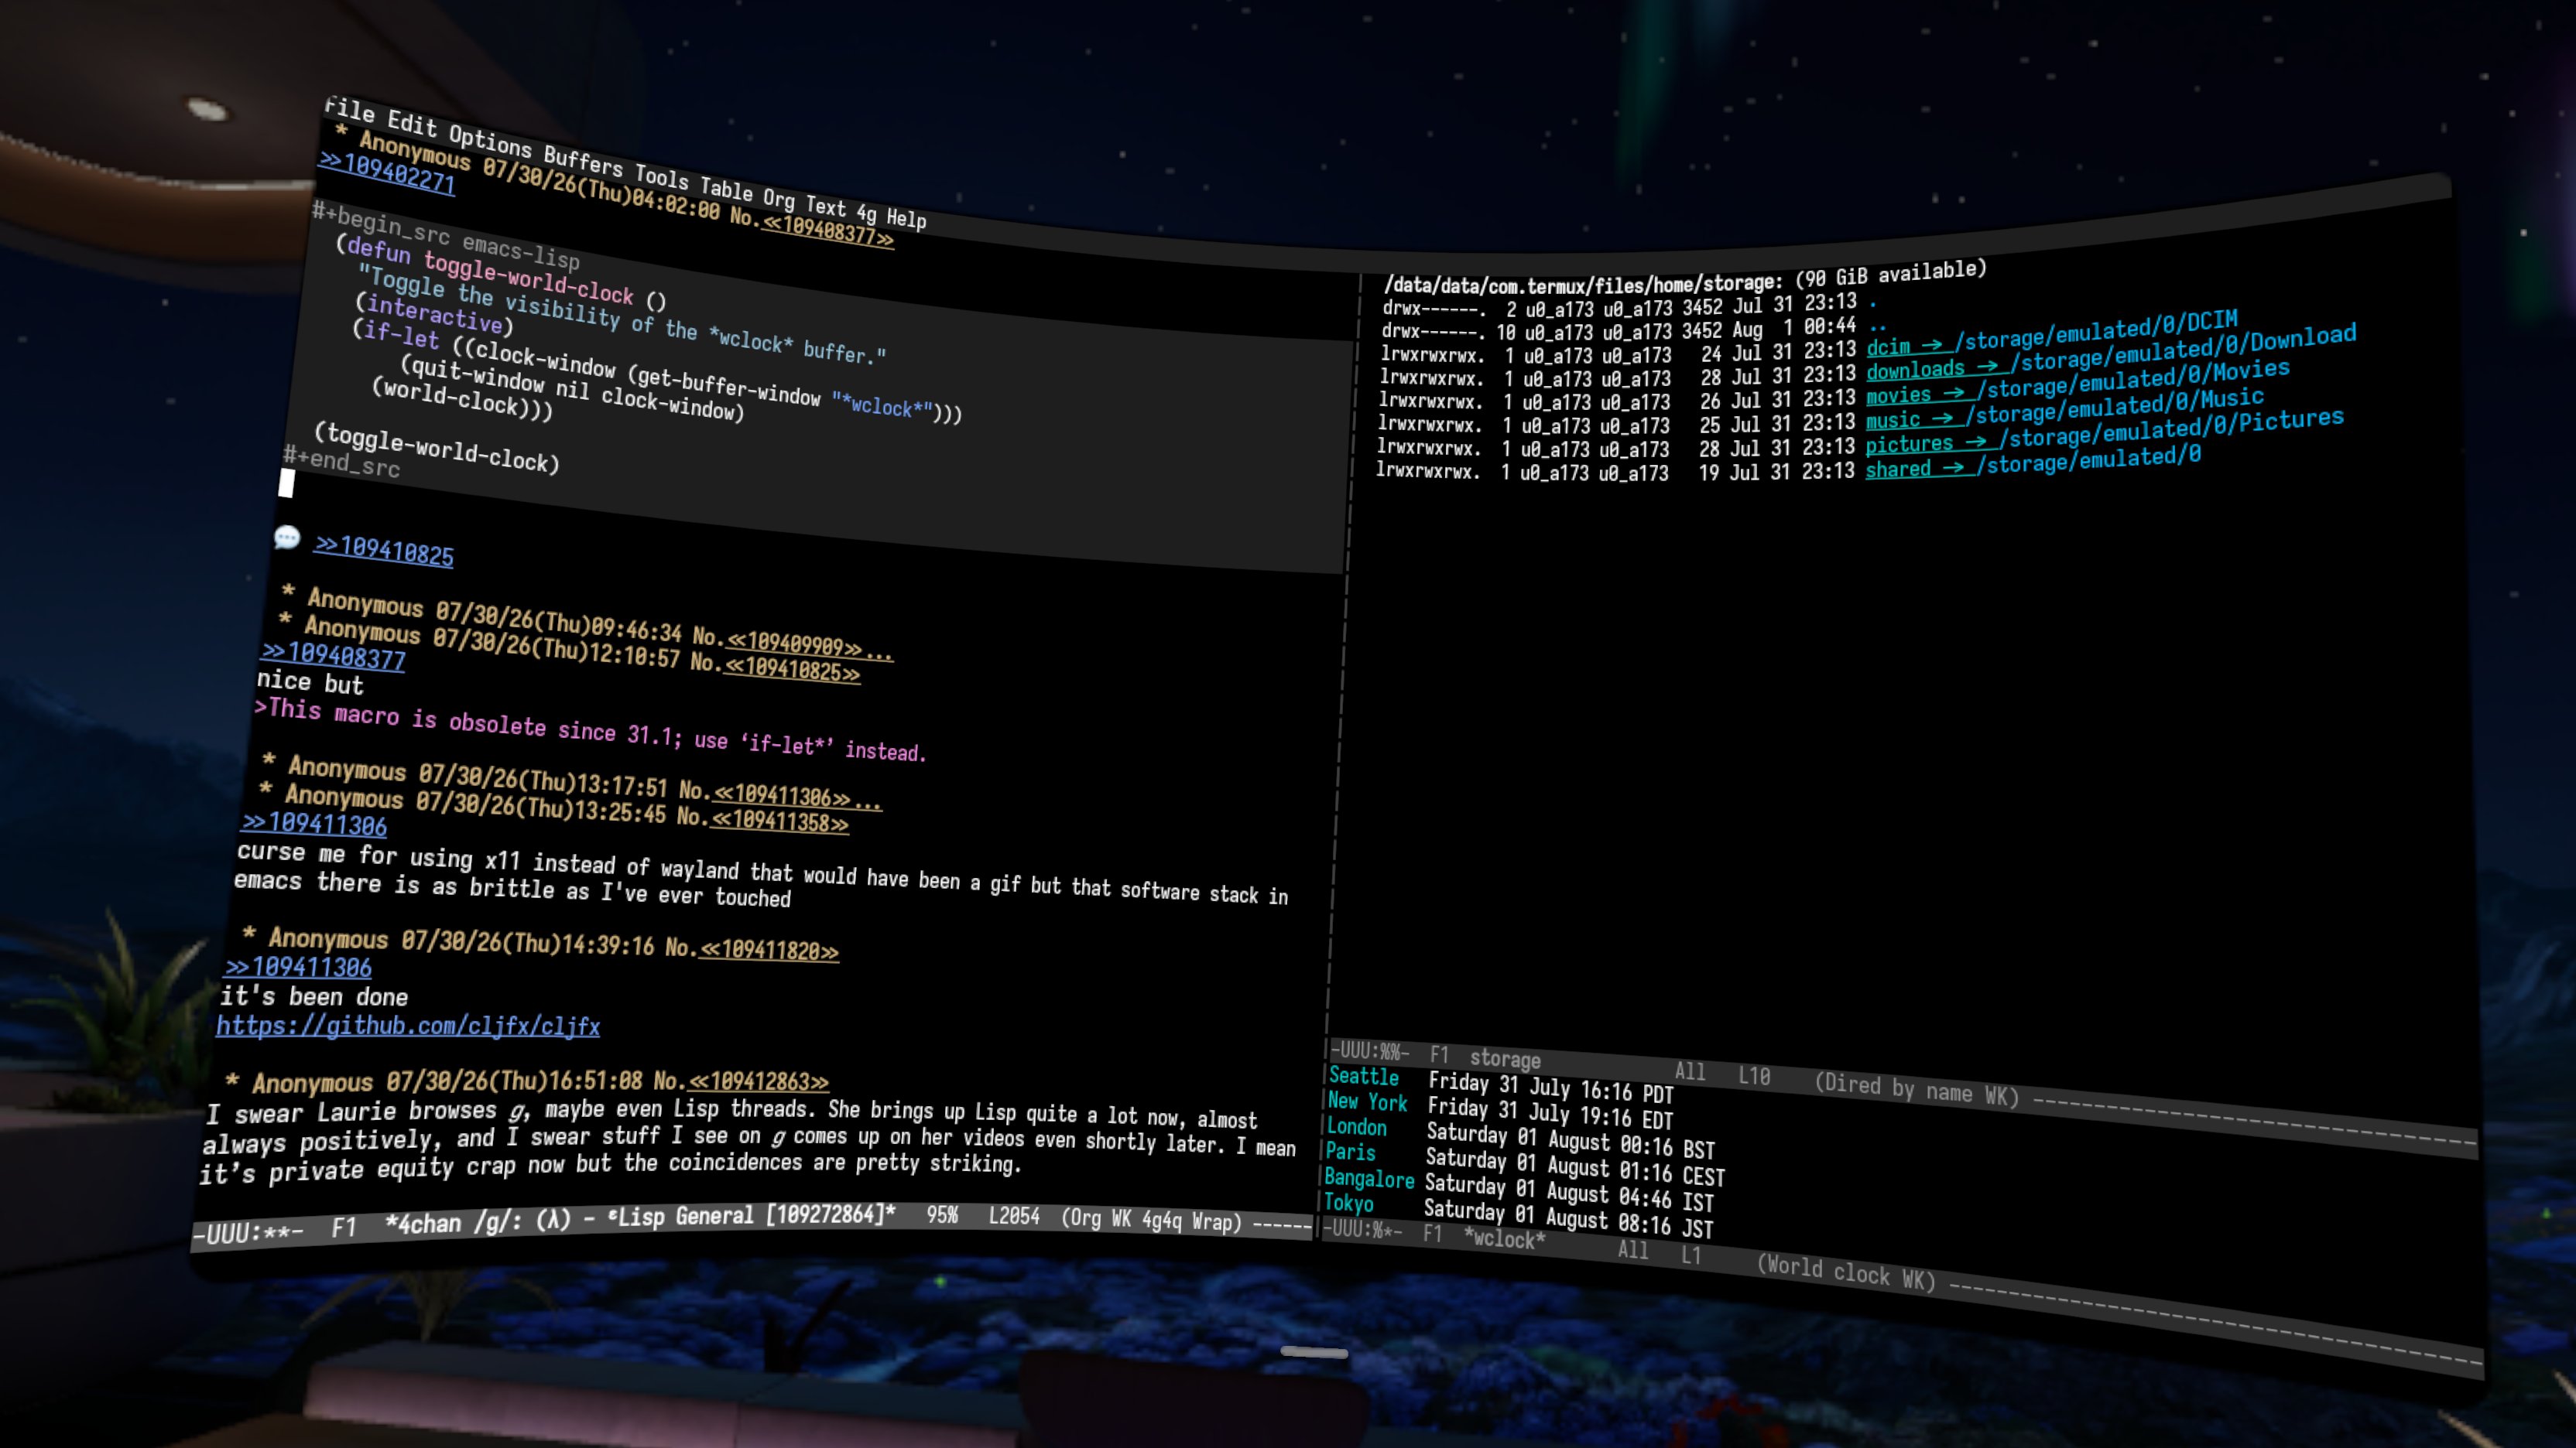Open the downloads symlink in Dired

pos(1915,370)
